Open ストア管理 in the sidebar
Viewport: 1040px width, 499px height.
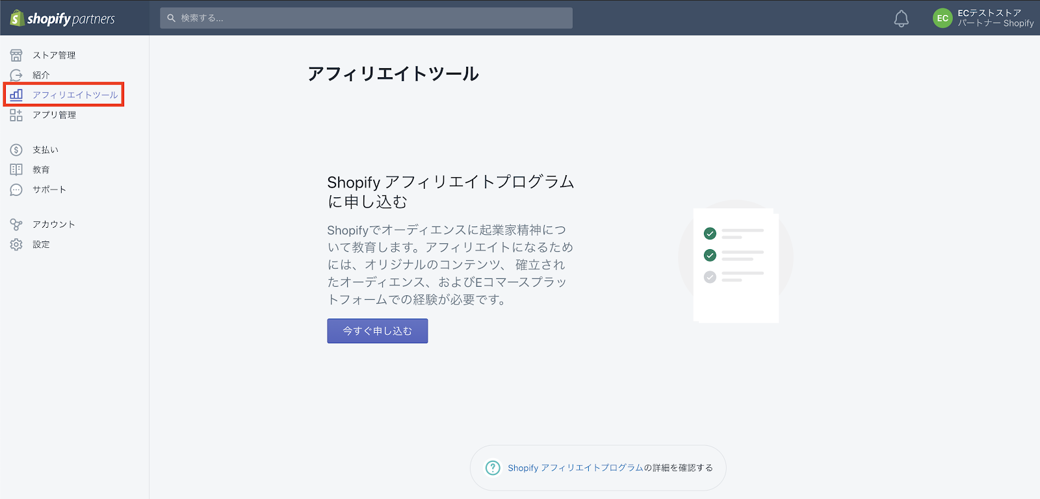[54, 55]
